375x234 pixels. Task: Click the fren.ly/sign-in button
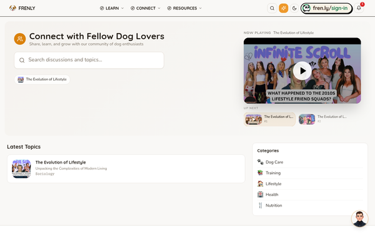326,8
